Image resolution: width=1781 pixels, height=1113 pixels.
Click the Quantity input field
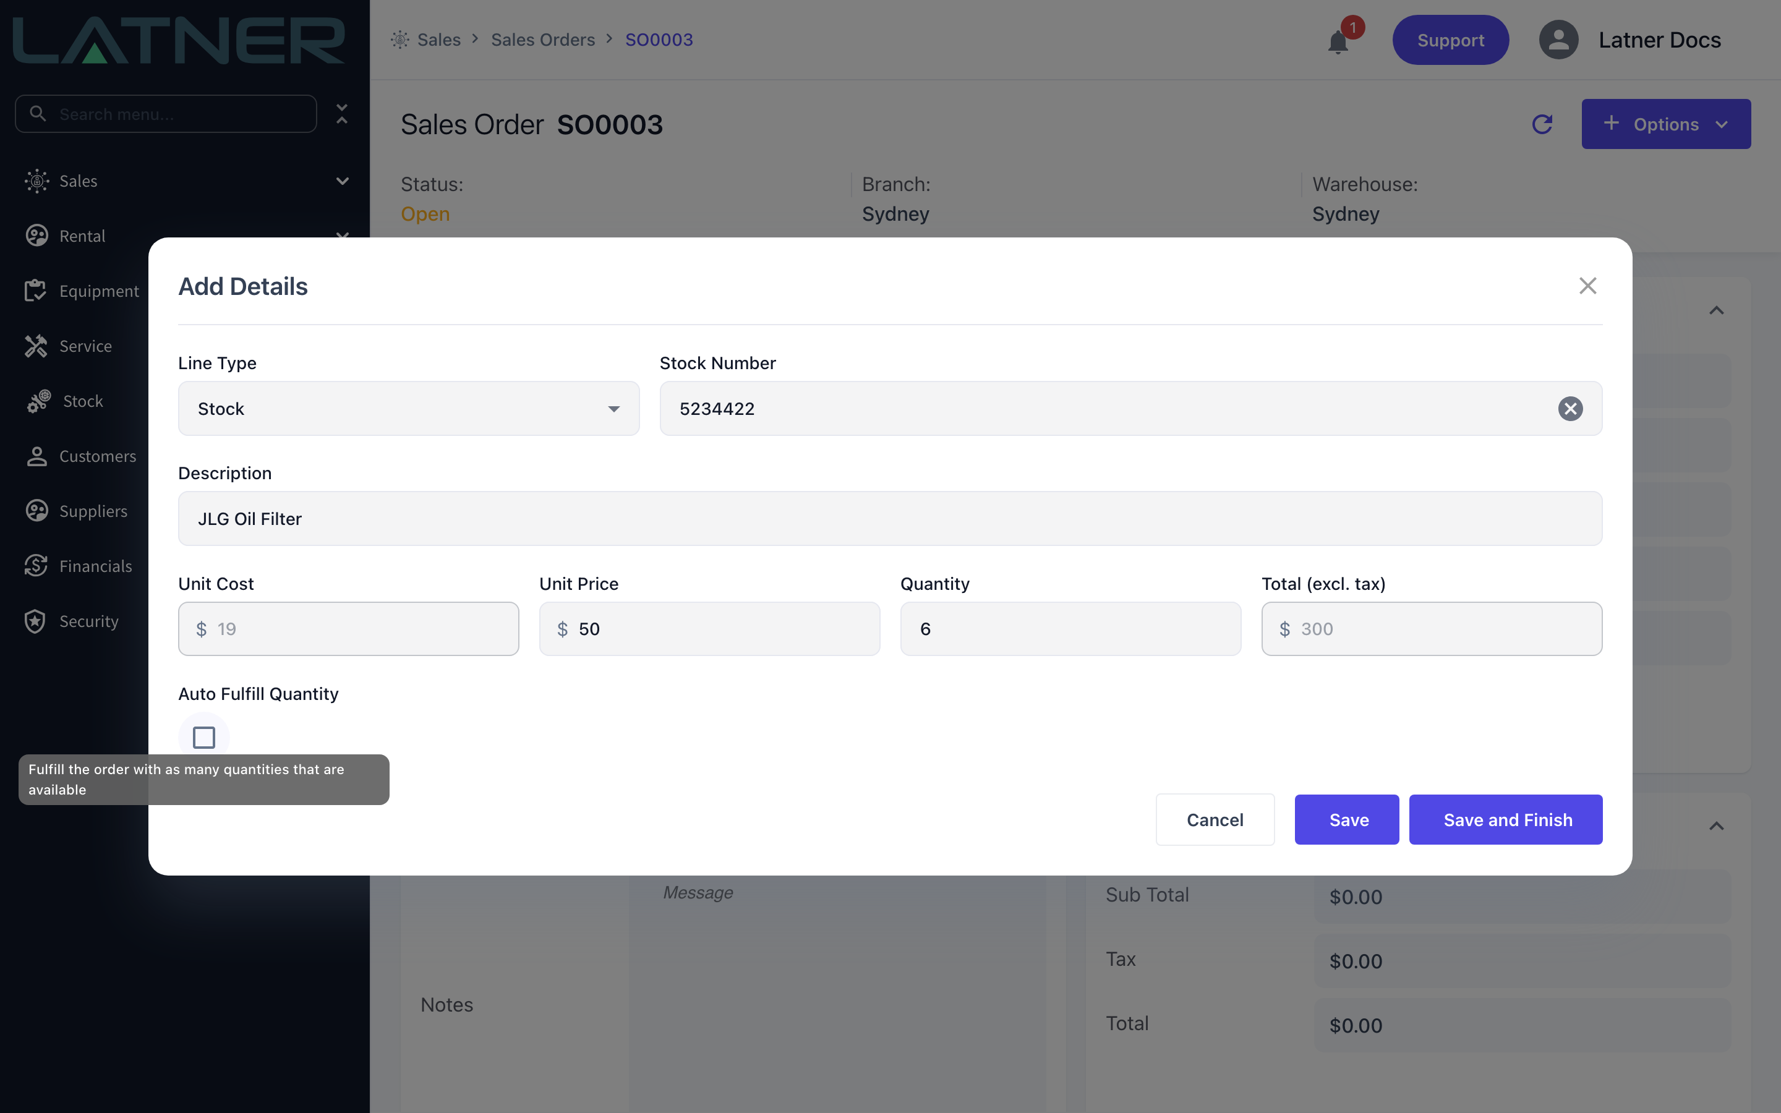pos(1070,629)
